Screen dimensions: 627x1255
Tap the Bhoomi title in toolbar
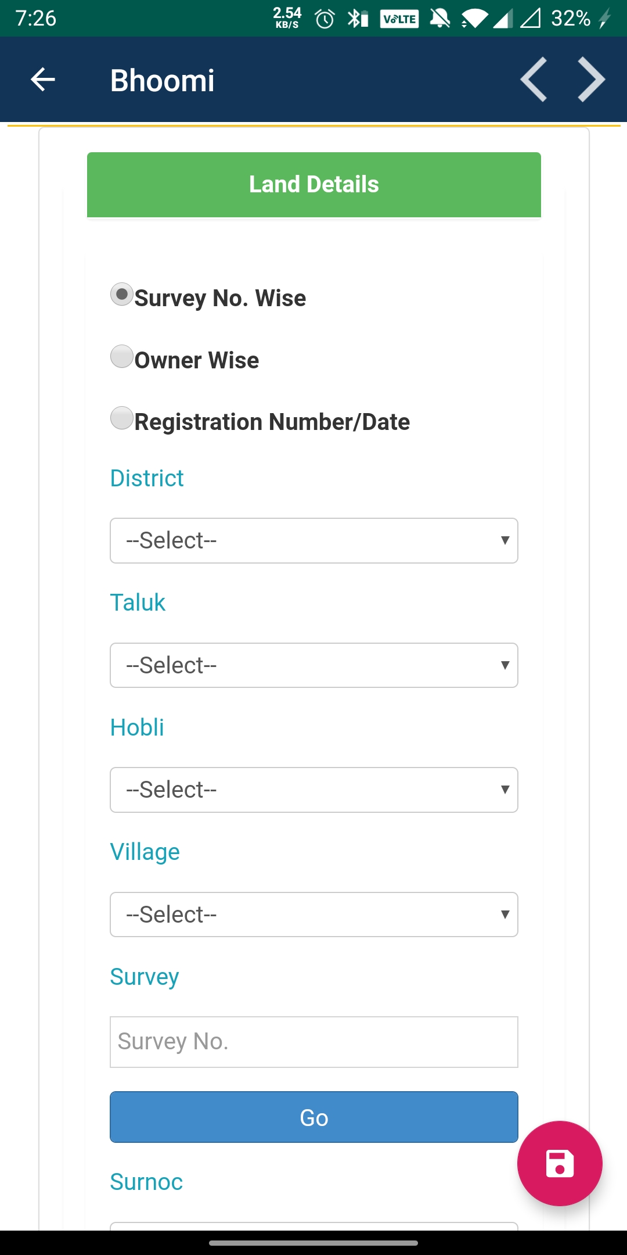tap(163, 80)
